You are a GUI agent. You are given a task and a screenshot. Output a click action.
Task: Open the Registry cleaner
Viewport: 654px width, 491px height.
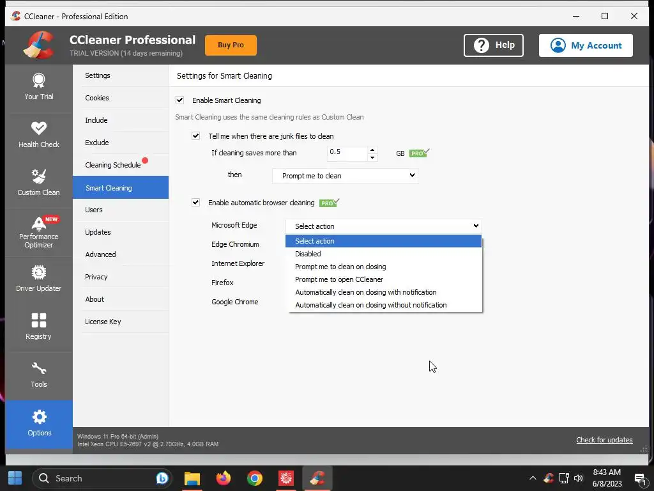coord(39,327)
